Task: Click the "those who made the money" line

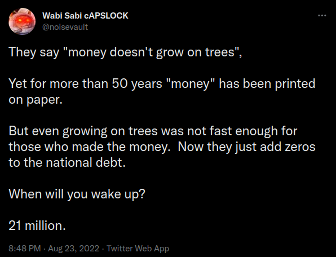Action: (x=162, y=147)
